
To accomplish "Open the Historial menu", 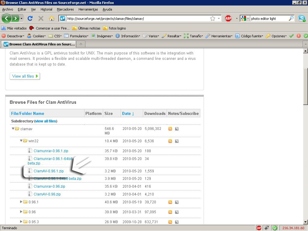I will 46,9.
